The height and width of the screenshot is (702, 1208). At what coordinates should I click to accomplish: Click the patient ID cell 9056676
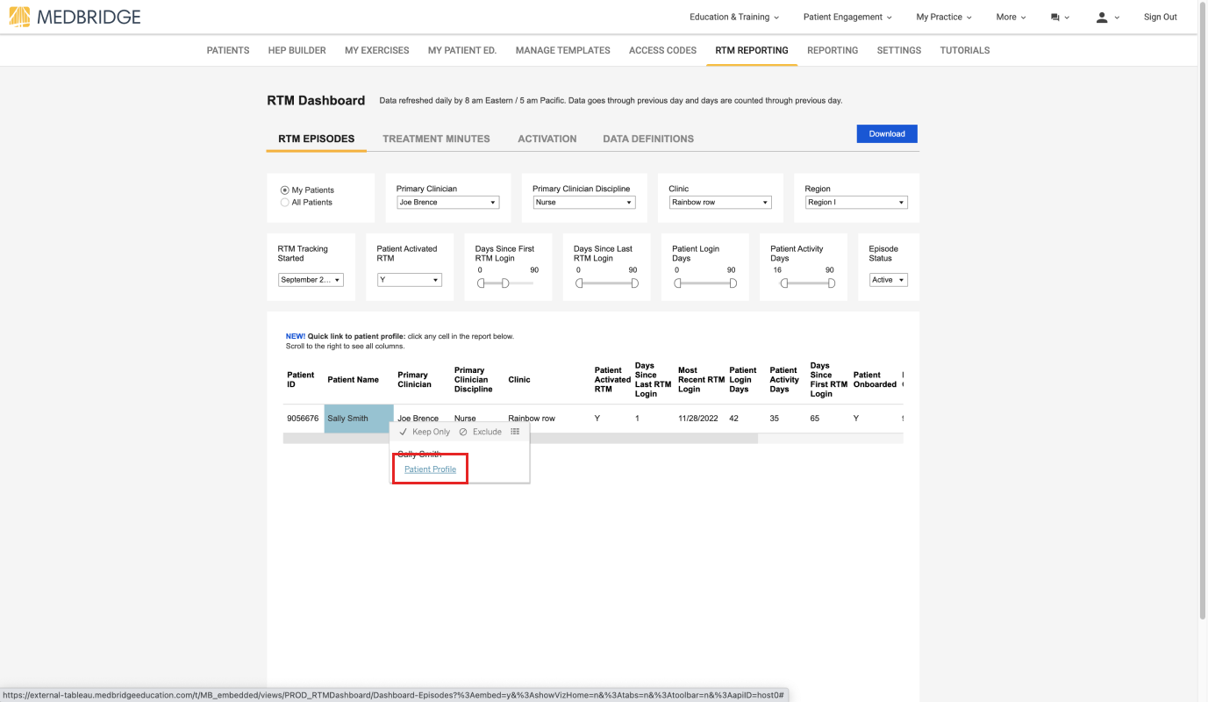[303, 419]
